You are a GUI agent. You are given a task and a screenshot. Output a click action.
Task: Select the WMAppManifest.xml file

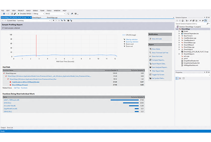point(191,65)
